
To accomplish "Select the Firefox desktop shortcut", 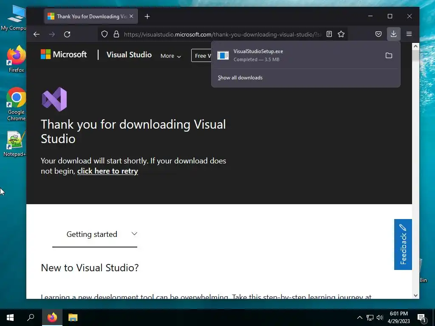I will tap(16, 59).
